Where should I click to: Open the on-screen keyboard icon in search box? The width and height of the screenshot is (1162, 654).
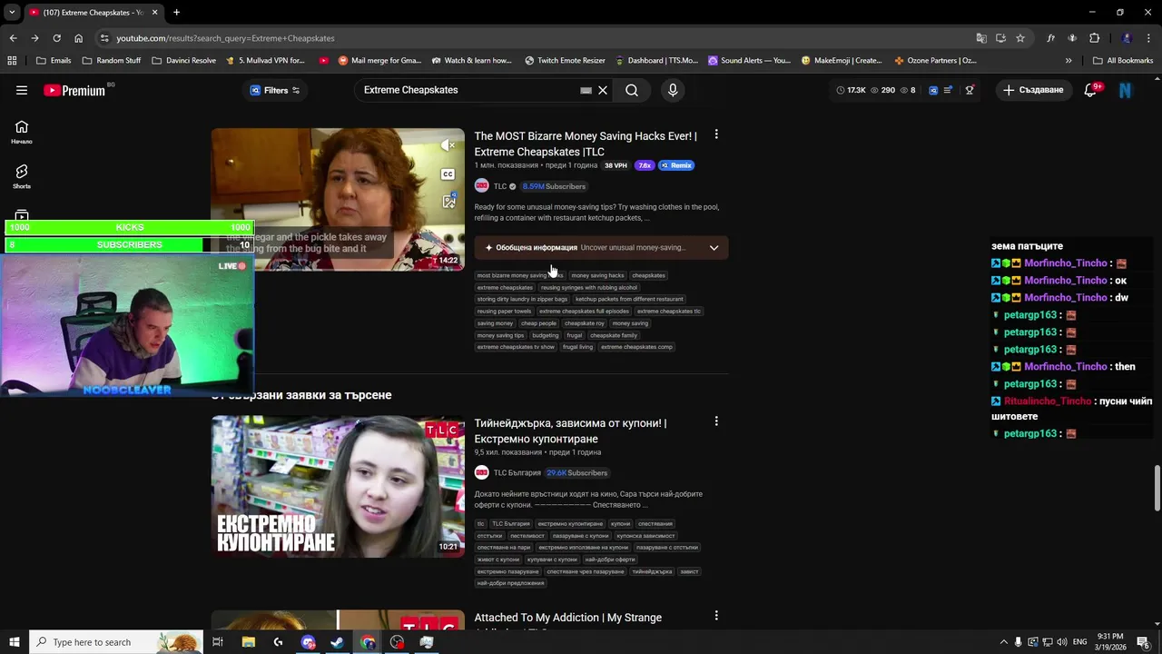point(586,90)
